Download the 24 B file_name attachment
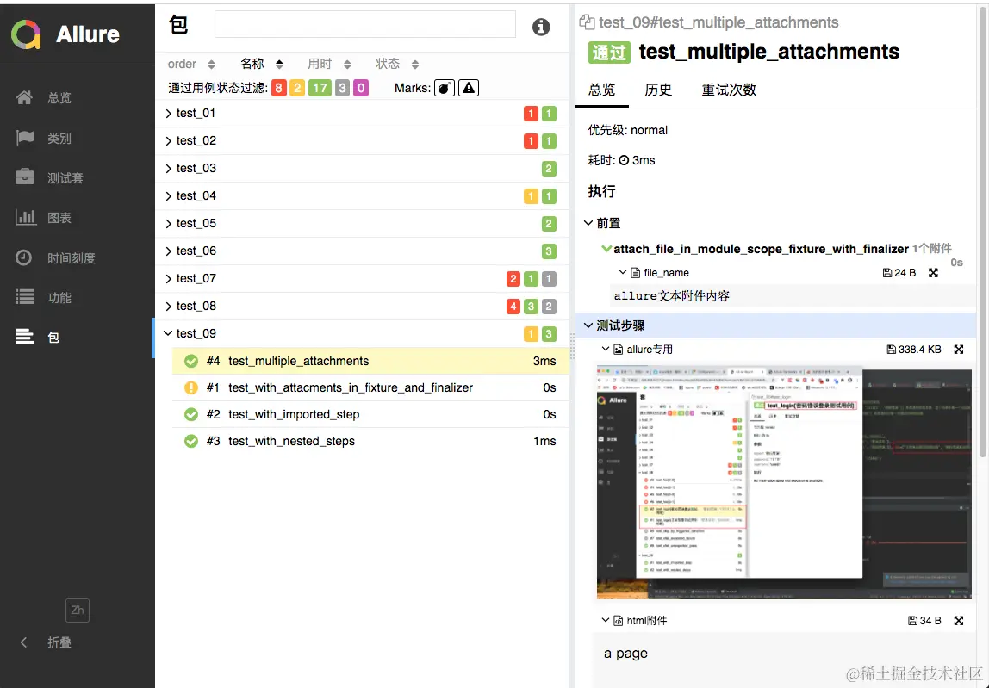The width and height of the screenshot is (989, 688). point(899,272)
